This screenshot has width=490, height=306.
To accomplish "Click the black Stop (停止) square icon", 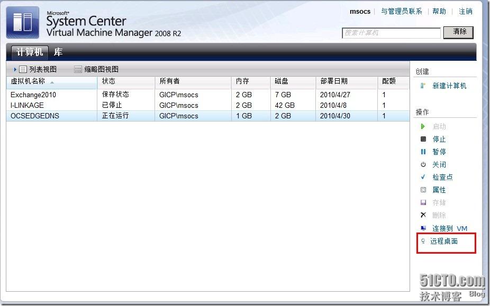I will (423, 139).
